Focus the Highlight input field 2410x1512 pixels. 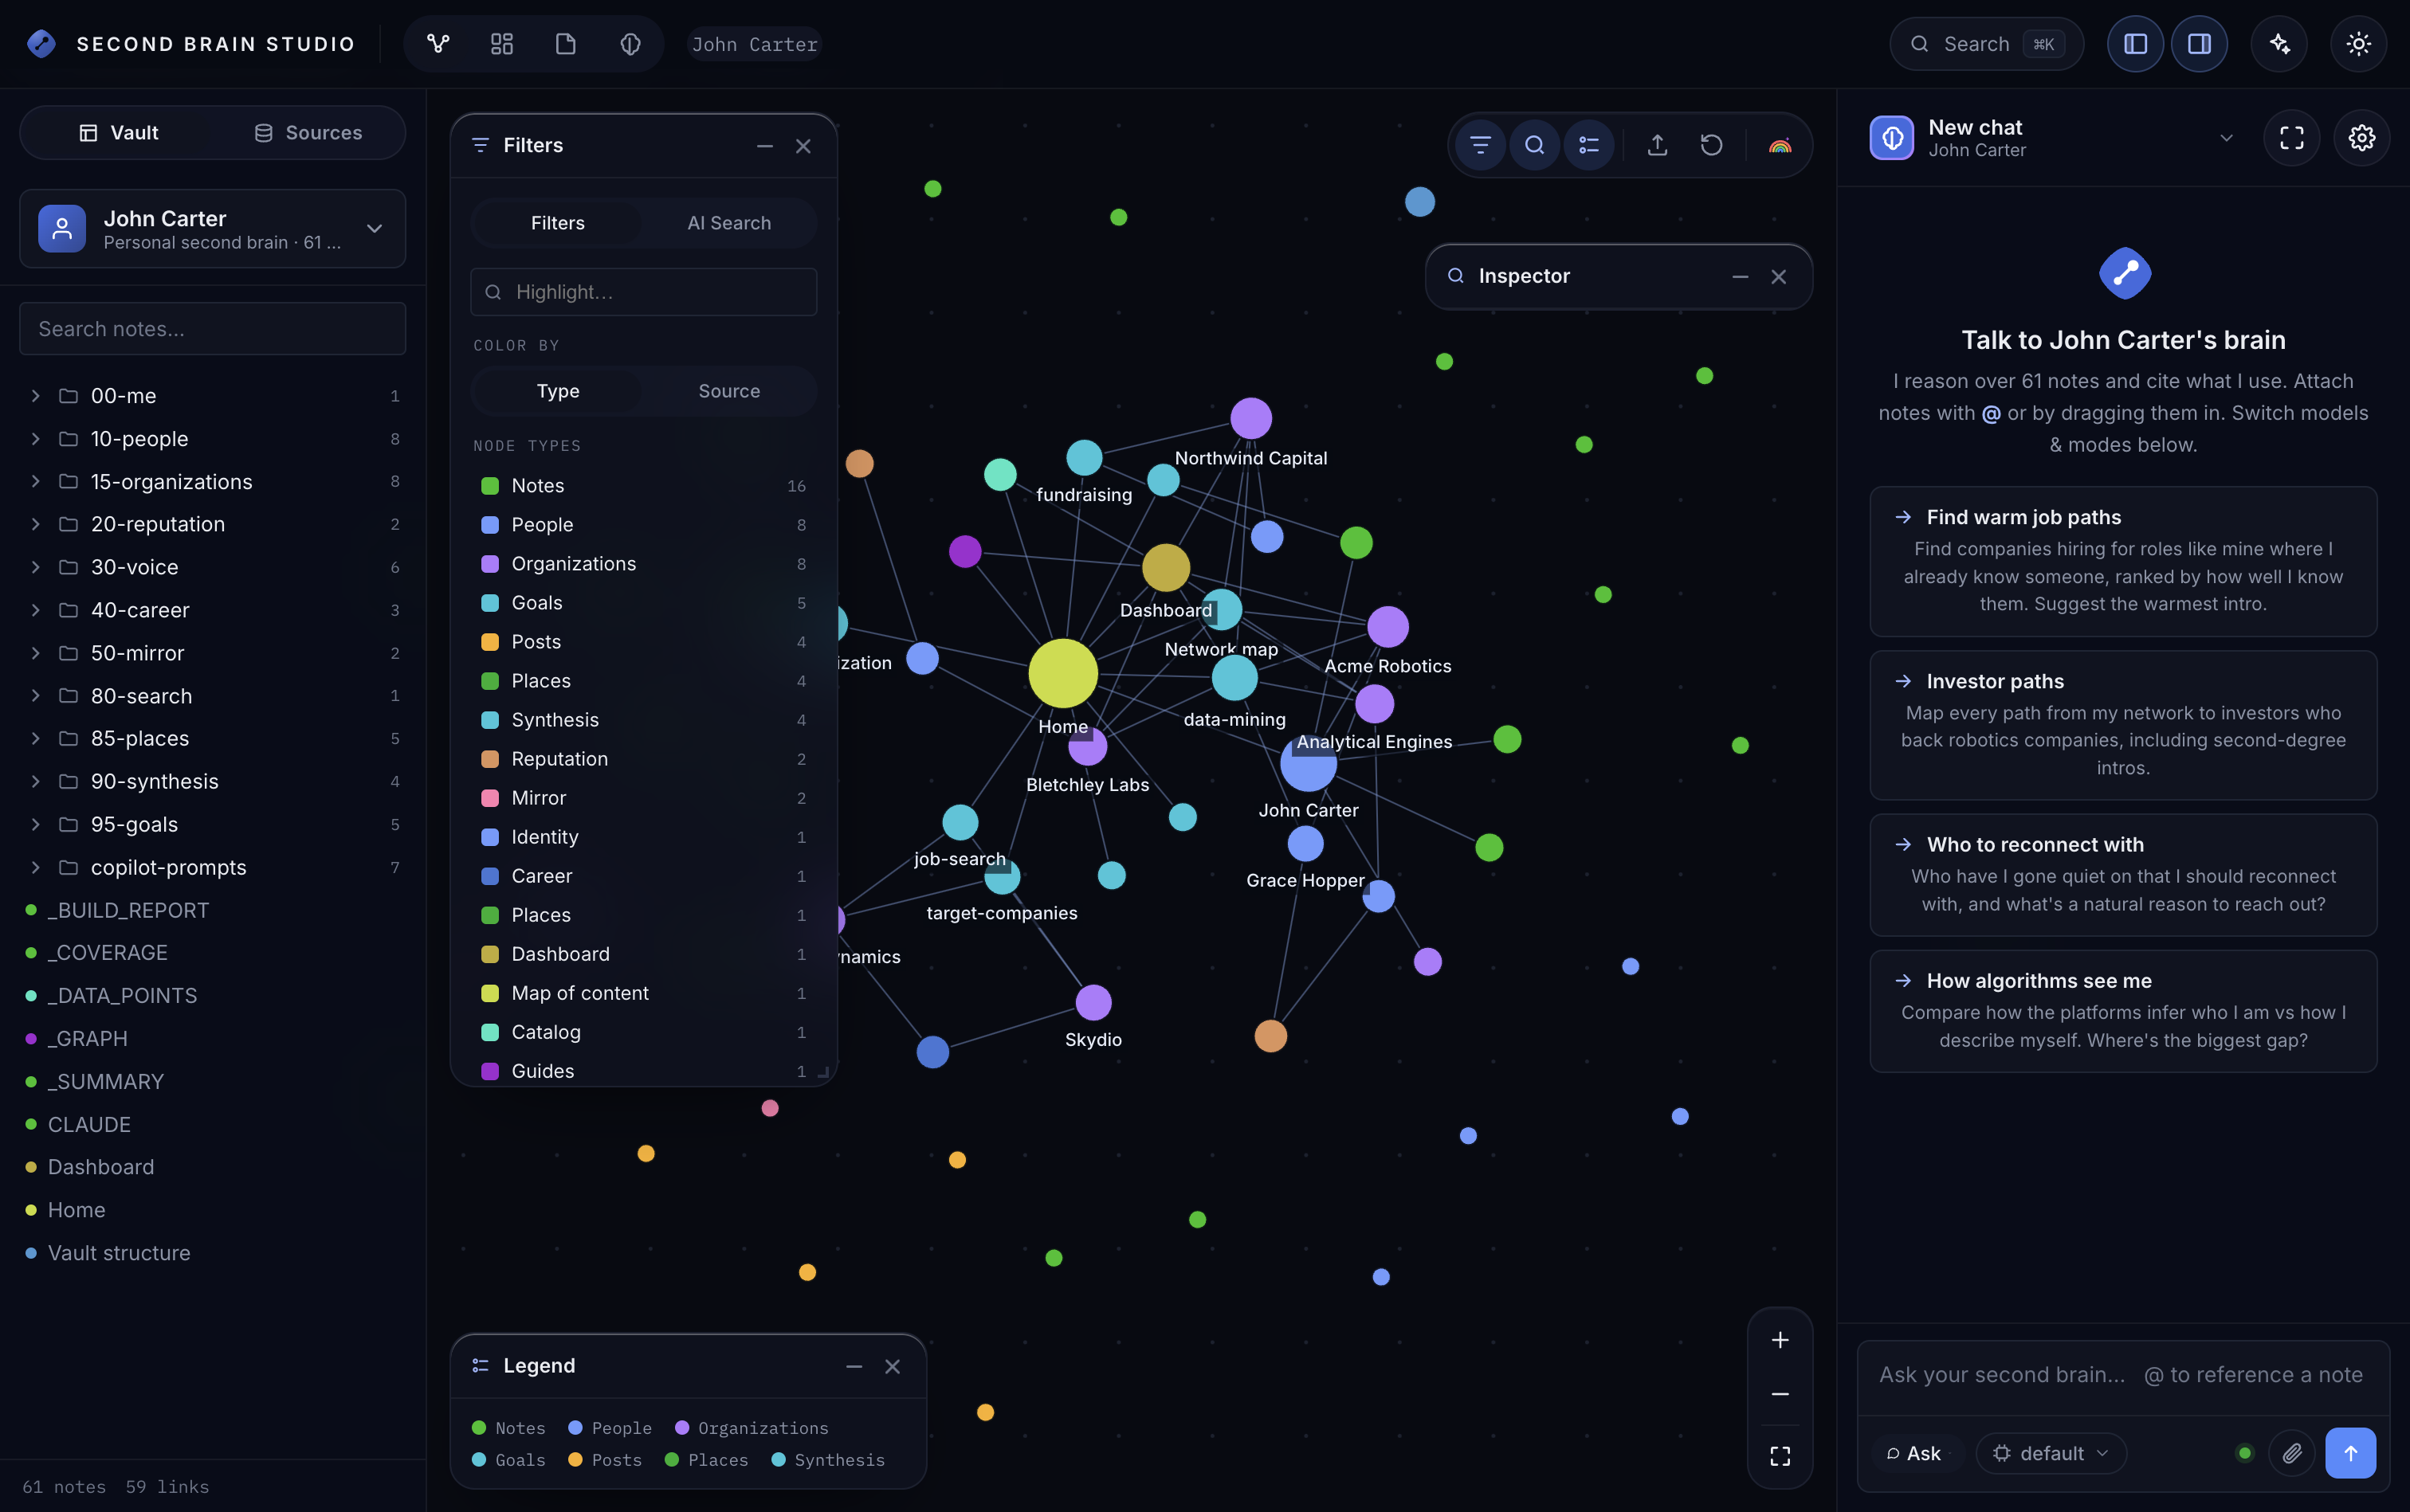click(643, 292)
